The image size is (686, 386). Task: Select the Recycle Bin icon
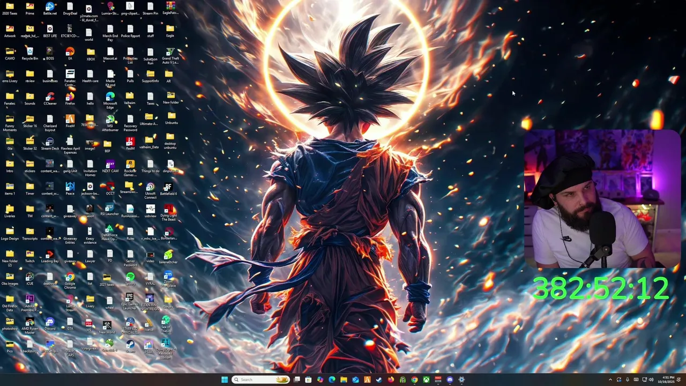(30, 54)
